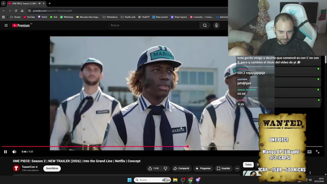Screen dimensions: 327x184
Task: Open the Mercado Libre Arge... bookmark
Action: tap(88, 17)
